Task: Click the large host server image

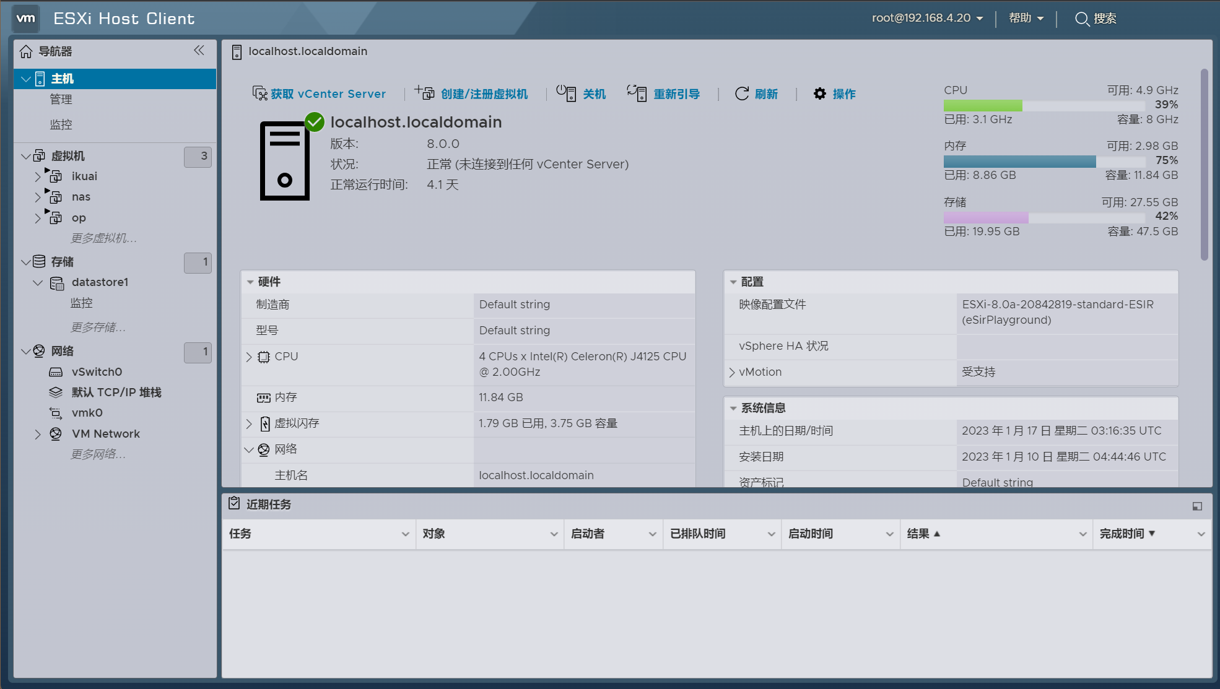Action: pos(285,160)
